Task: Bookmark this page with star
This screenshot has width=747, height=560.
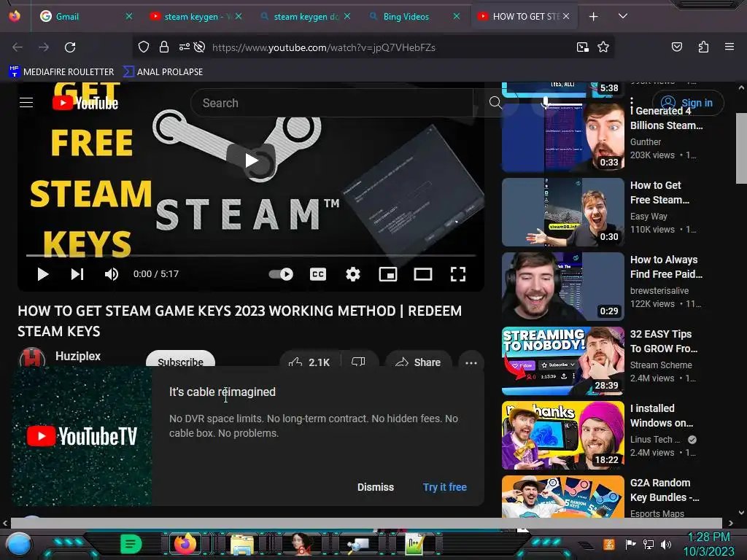Action: (603, 47)
